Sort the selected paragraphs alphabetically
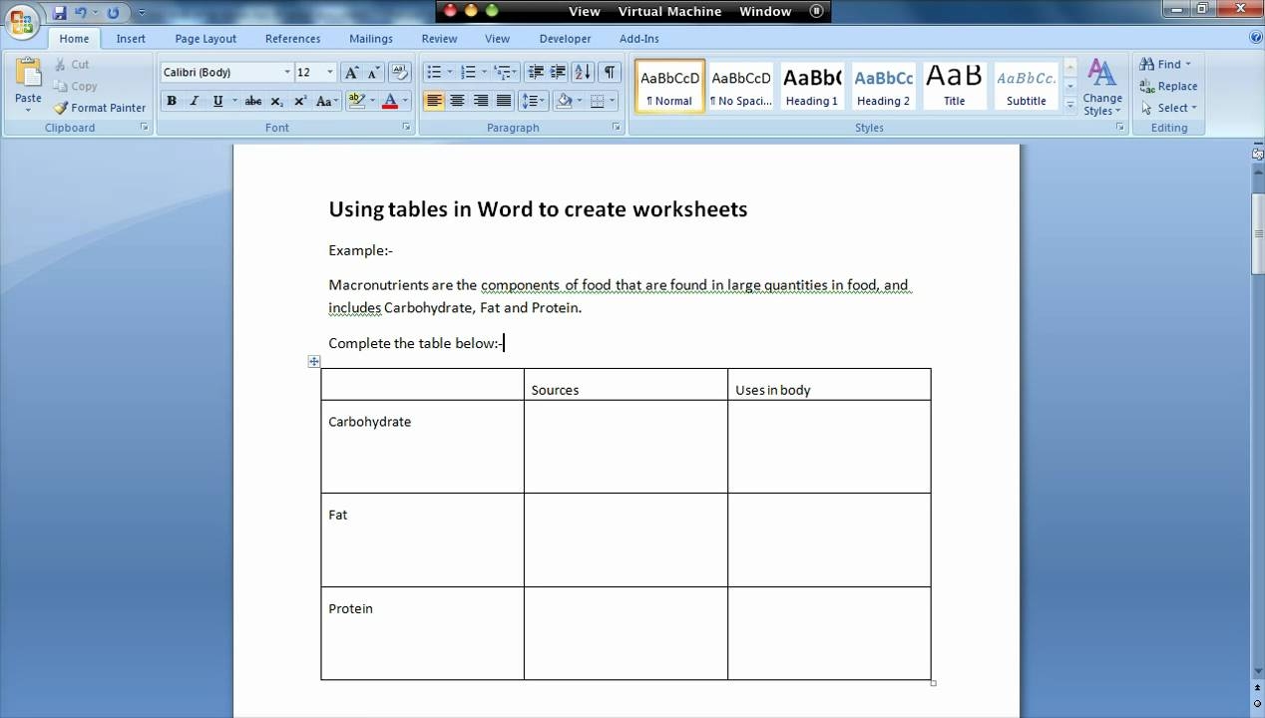 [583, 72]
